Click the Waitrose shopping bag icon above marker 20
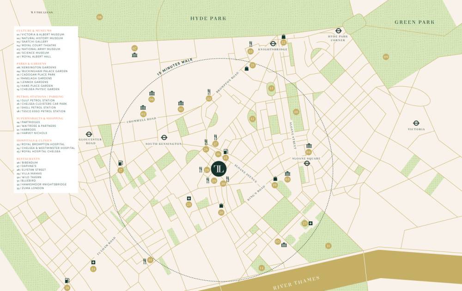 coord(221,205)
